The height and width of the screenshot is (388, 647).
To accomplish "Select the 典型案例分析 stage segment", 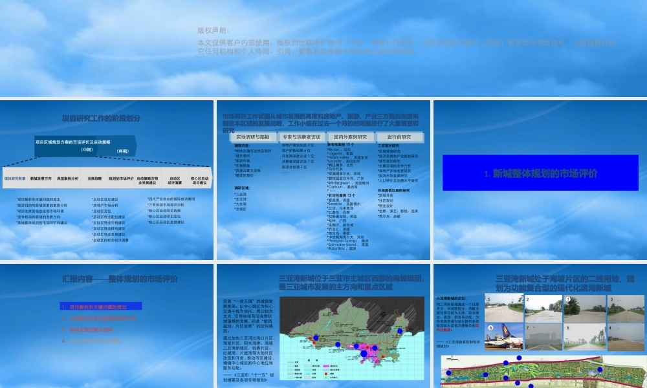I will coord(67,178).
